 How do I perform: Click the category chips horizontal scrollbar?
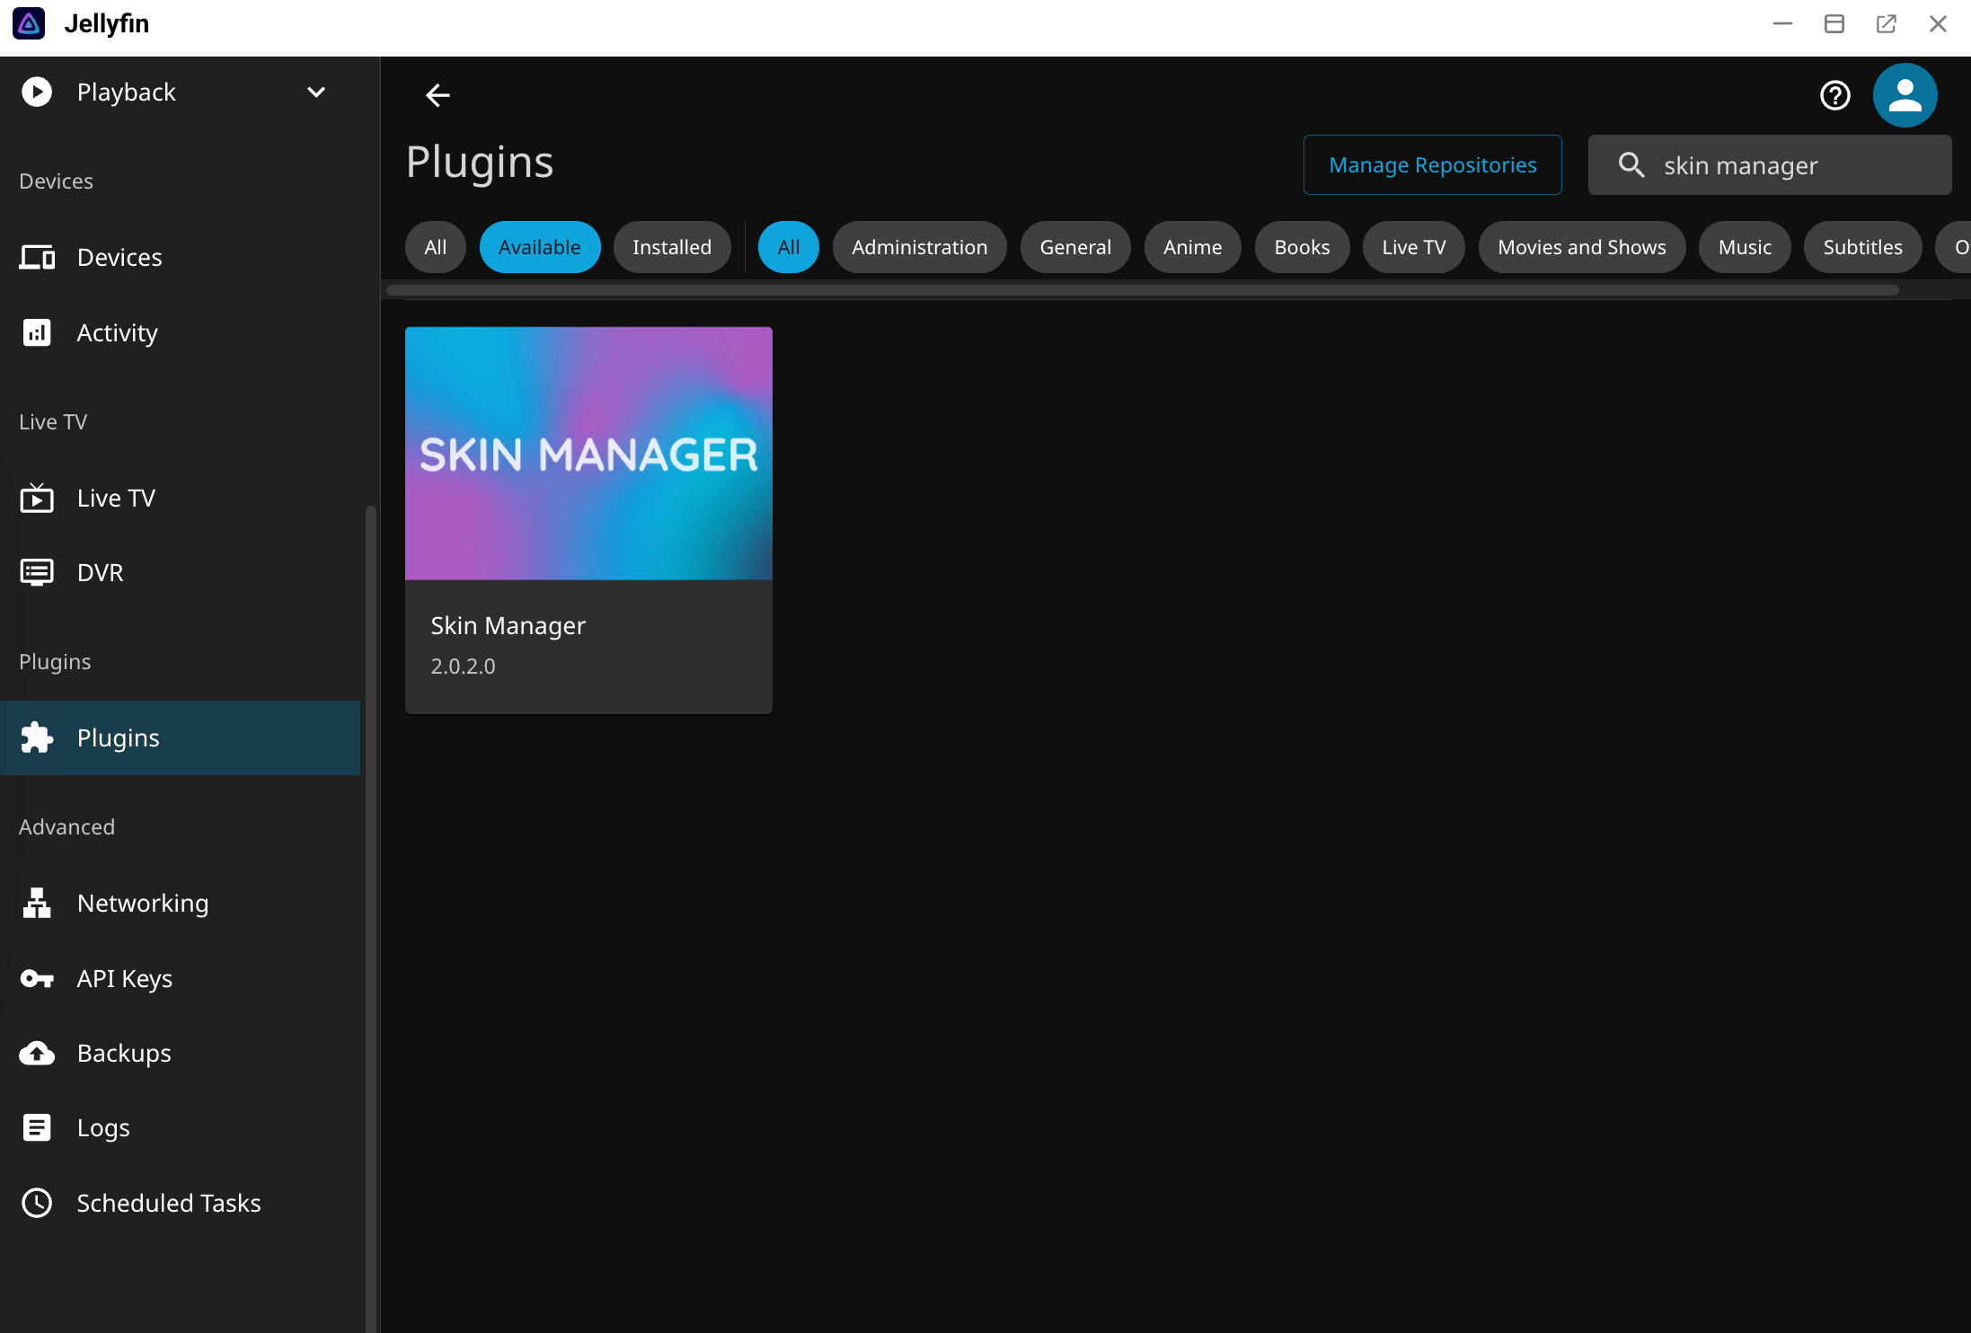coord(1143,290)
